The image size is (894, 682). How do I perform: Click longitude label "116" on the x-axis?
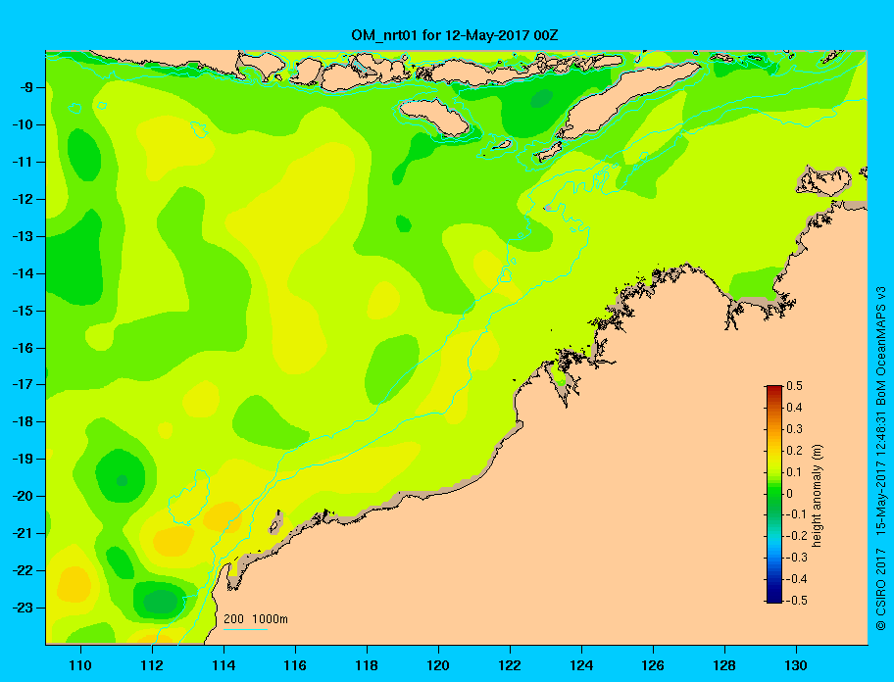(295, 665)
